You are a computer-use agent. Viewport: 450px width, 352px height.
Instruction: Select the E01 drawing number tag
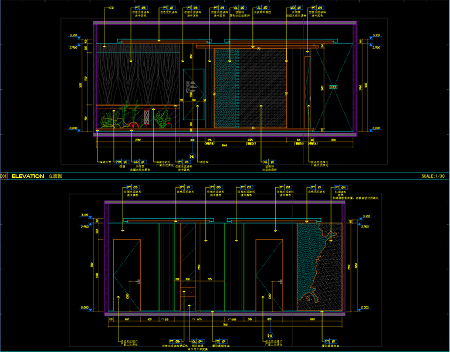(3, 176)
